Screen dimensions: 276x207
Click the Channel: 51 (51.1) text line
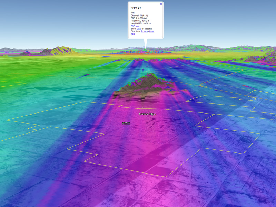[x=139, y=16]
